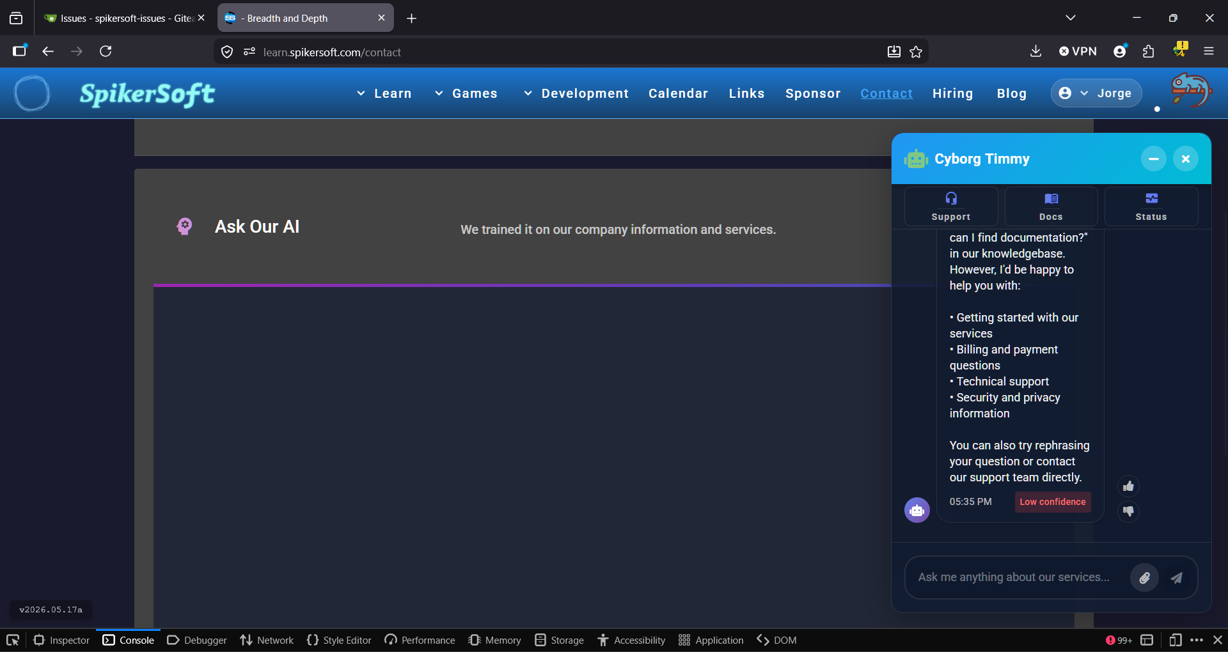Switch to the Style Editor tab
Viewport: 1228px width, 652px height.
coord(339,640)
